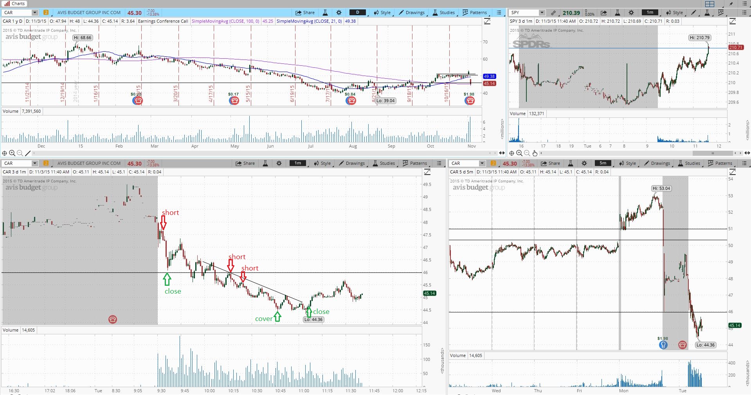
Task: Open the settings gear in SPY chart
Action: [x=631, y=13]
